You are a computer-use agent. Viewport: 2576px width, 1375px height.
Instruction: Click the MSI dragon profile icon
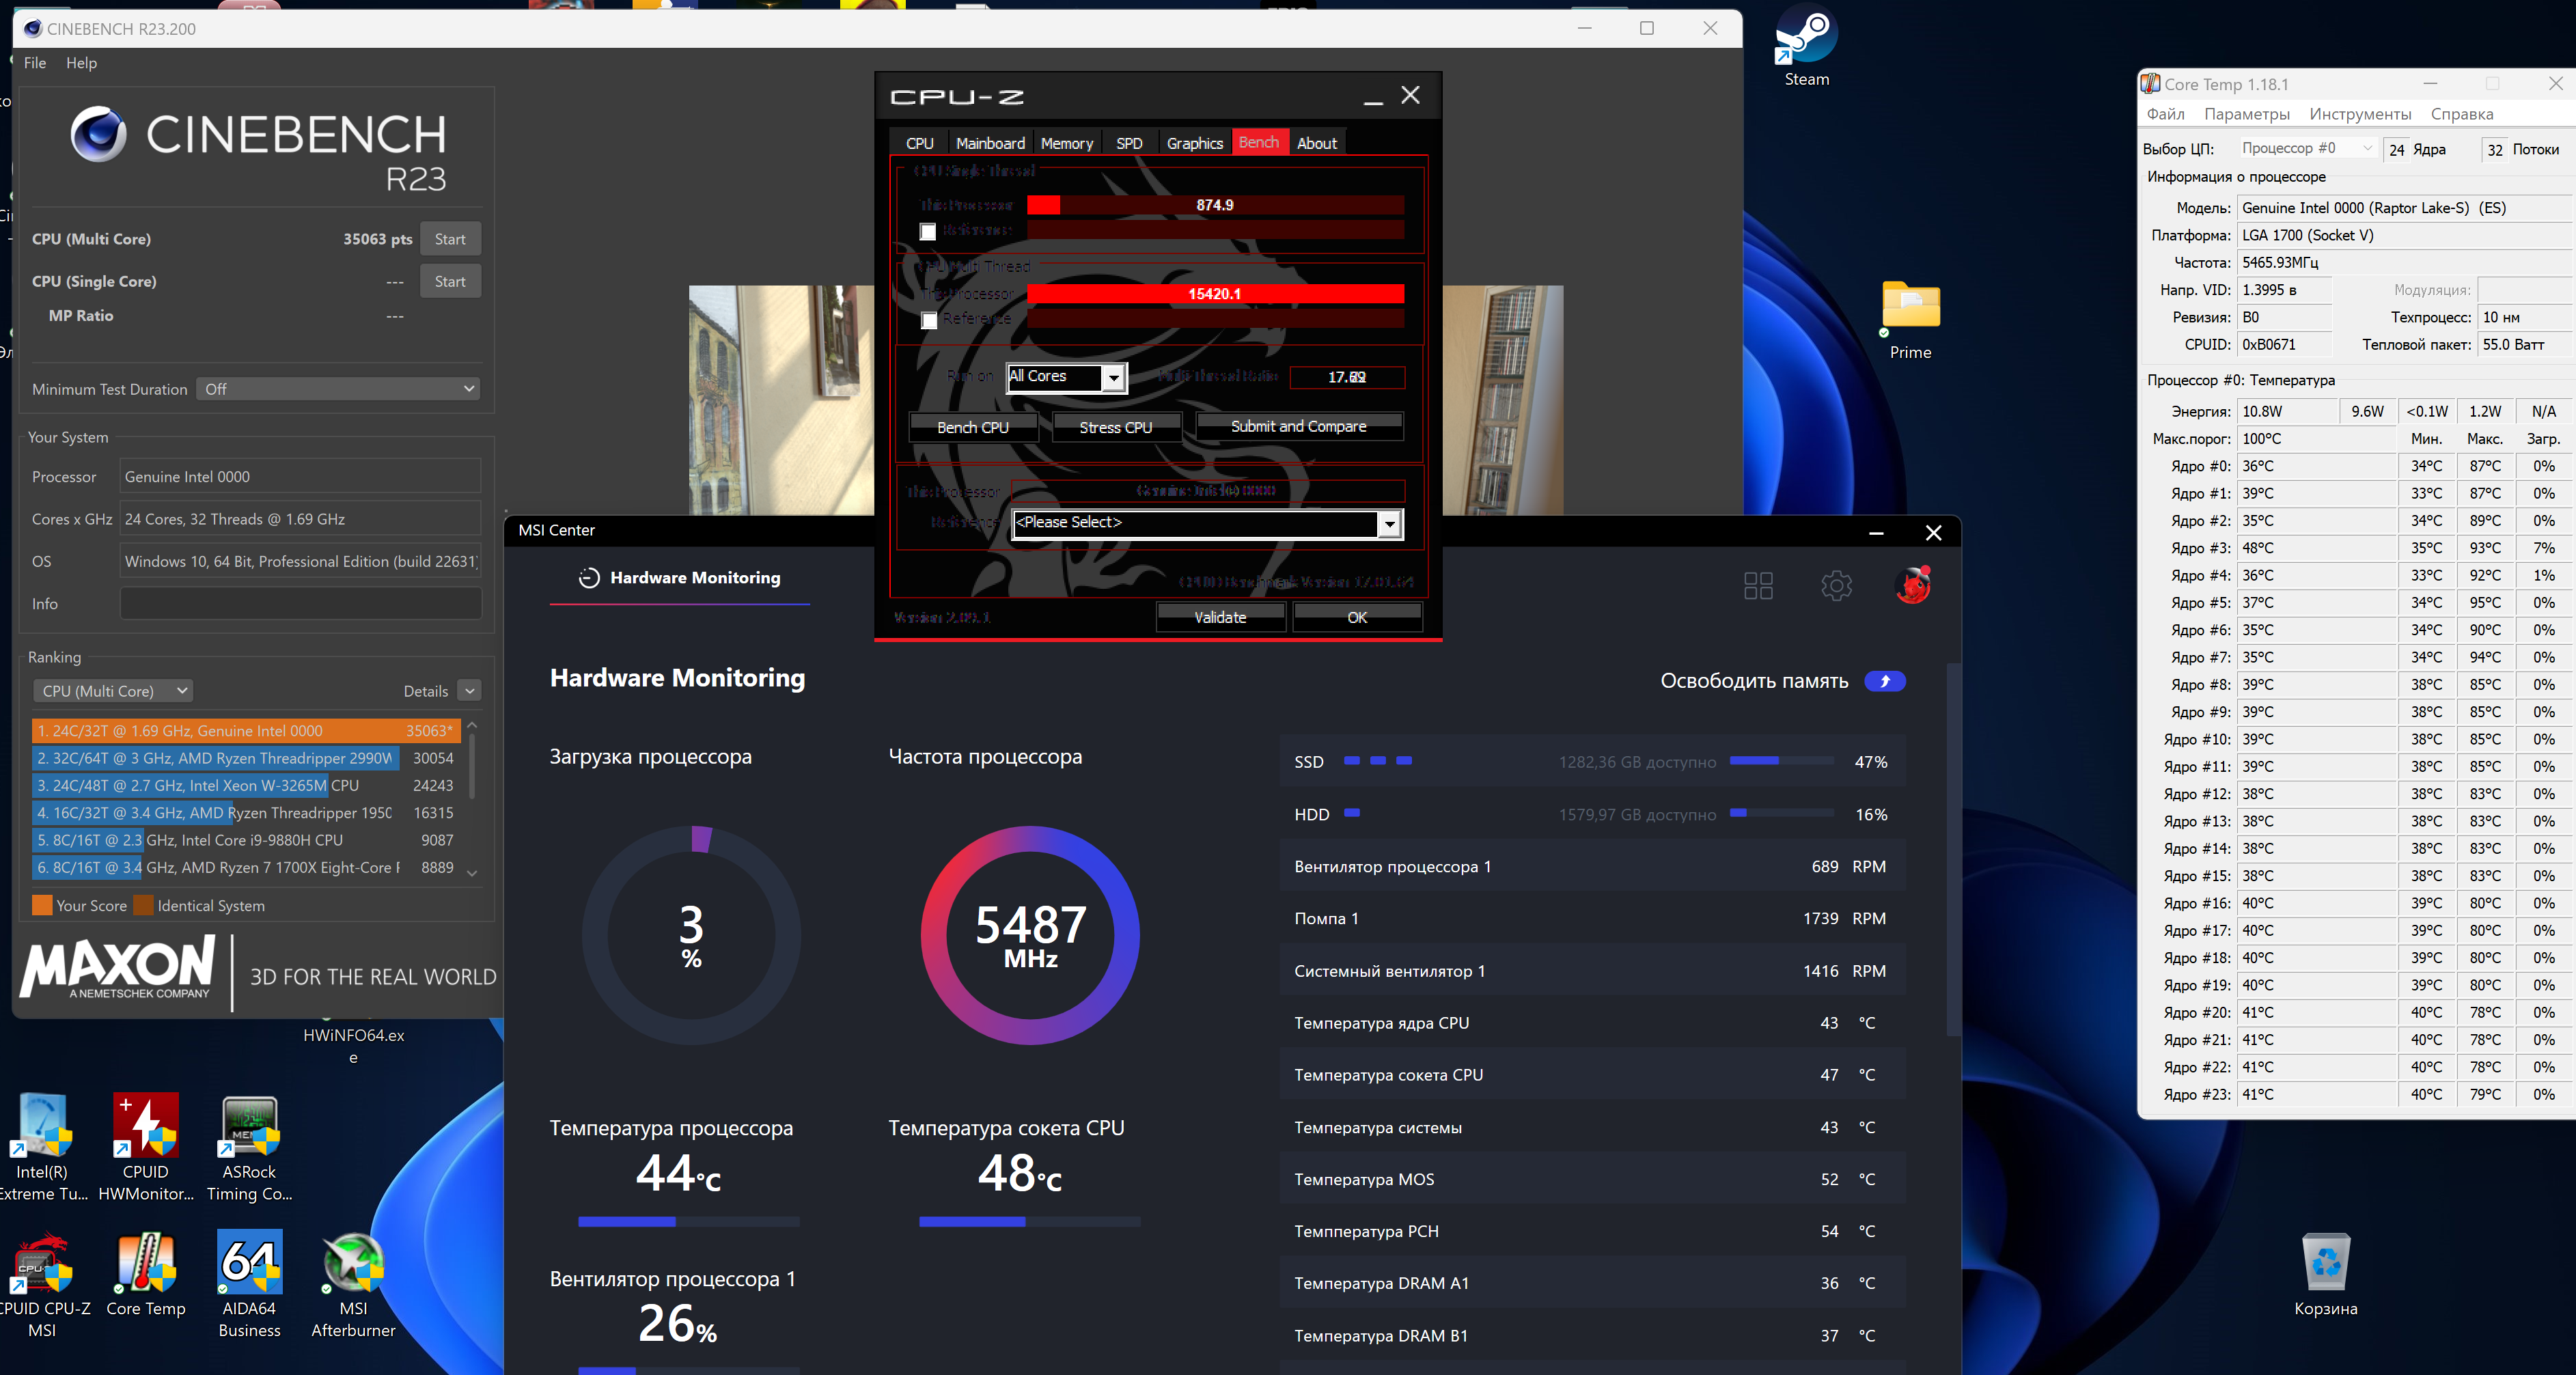[1913, 585]
